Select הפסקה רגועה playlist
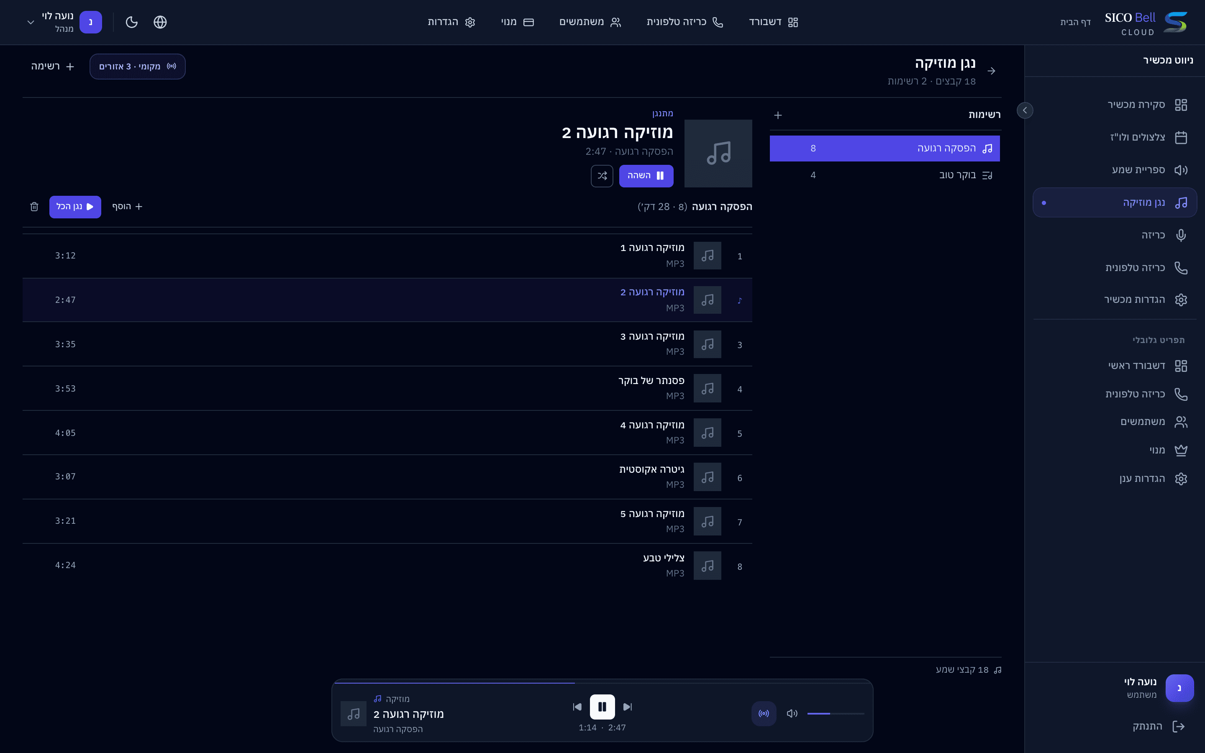This screenshot has width=1205, height=753. (x=885, y=149)
